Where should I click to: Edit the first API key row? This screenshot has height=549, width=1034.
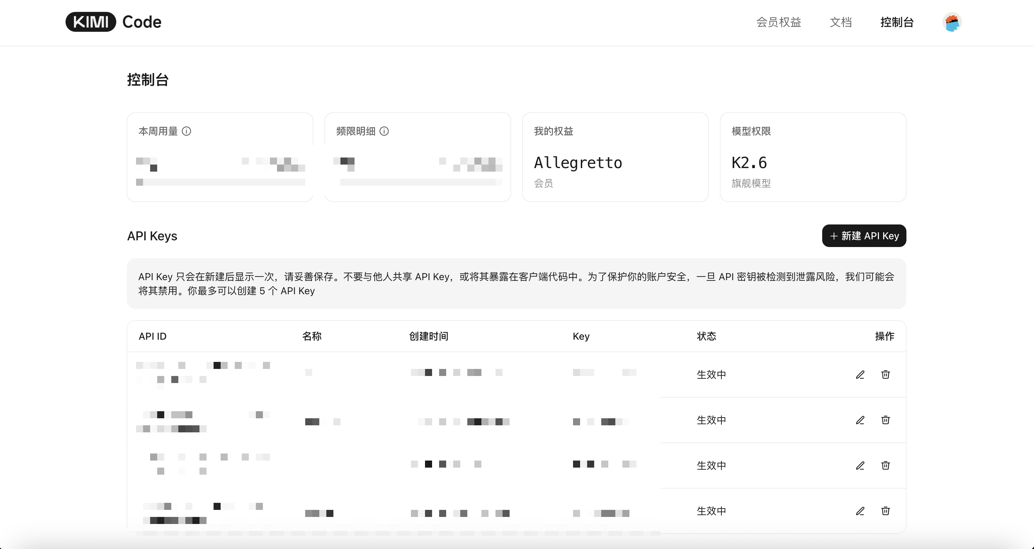click(x=860, y=375)
